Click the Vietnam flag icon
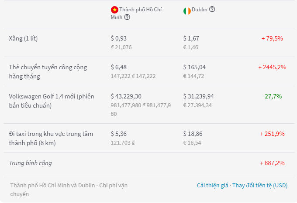This screenshot has height=203, width=297. 114,10
